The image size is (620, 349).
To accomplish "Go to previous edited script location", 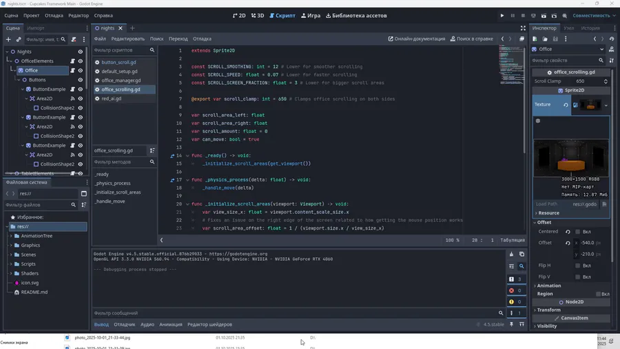I will [x=503, y=39].
